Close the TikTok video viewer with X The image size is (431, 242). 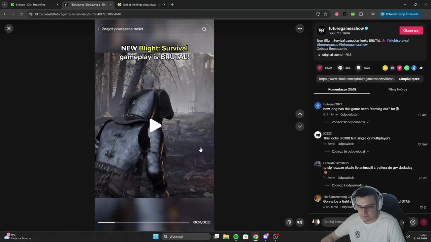9,29
